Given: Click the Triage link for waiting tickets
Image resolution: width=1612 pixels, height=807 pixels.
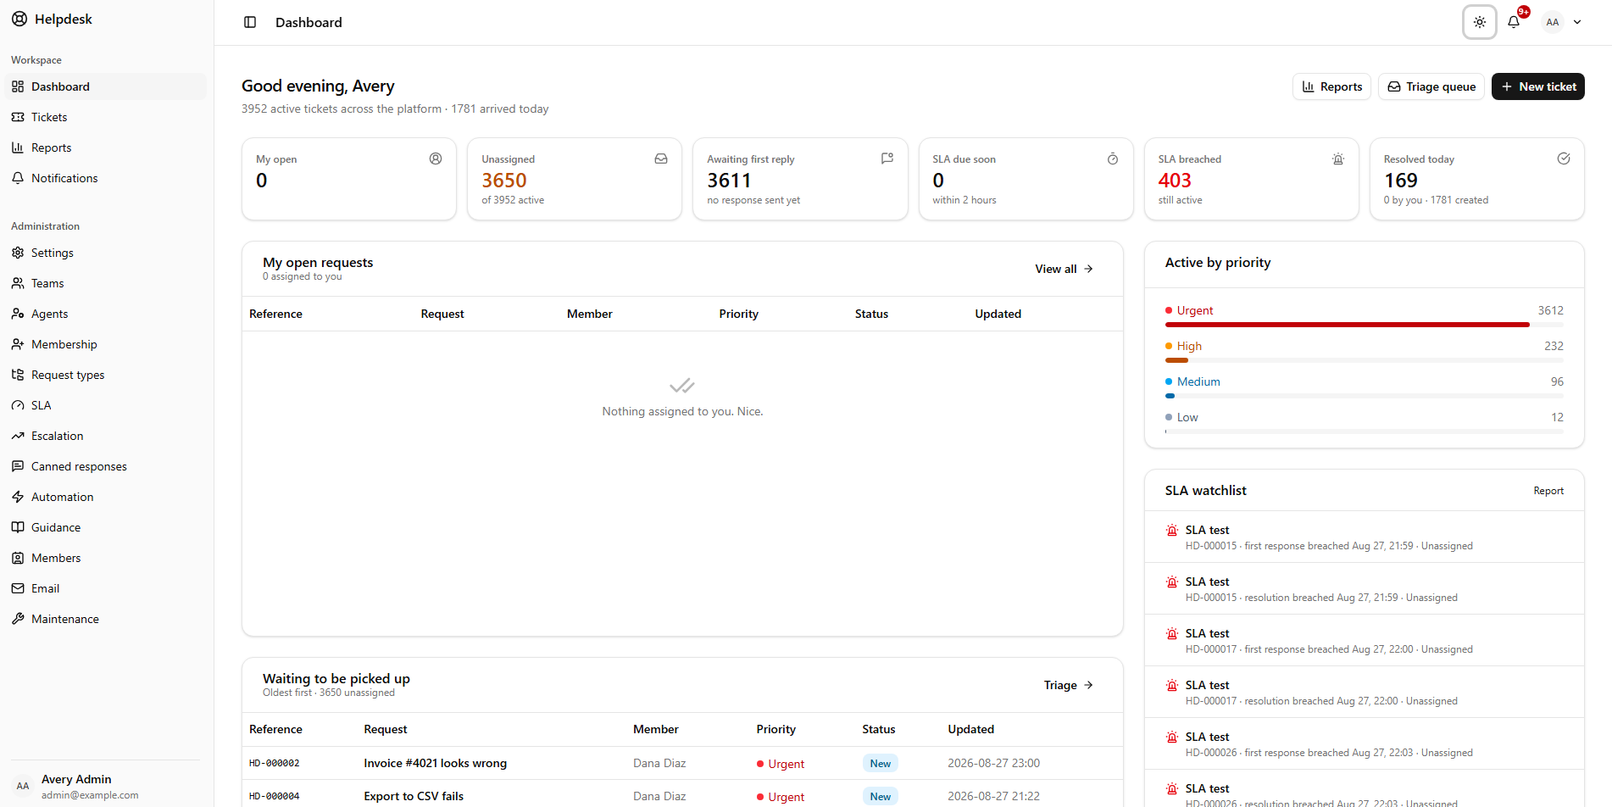Looking at the screenshot, I should [x=1068, y=685].
